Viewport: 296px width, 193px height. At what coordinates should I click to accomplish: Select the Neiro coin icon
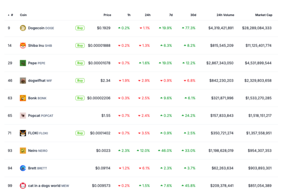click(23, 150)
